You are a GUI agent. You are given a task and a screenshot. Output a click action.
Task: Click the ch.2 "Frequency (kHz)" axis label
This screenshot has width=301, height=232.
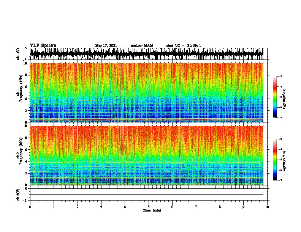(21, 151)
